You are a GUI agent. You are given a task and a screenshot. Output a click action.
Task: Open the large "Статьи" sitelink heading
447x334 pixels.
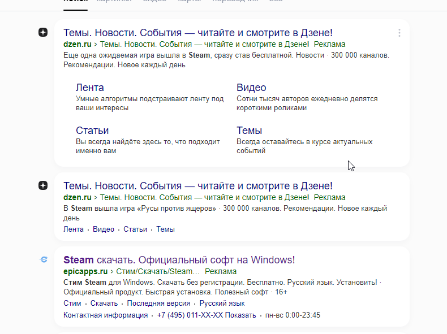click(92, 131)
